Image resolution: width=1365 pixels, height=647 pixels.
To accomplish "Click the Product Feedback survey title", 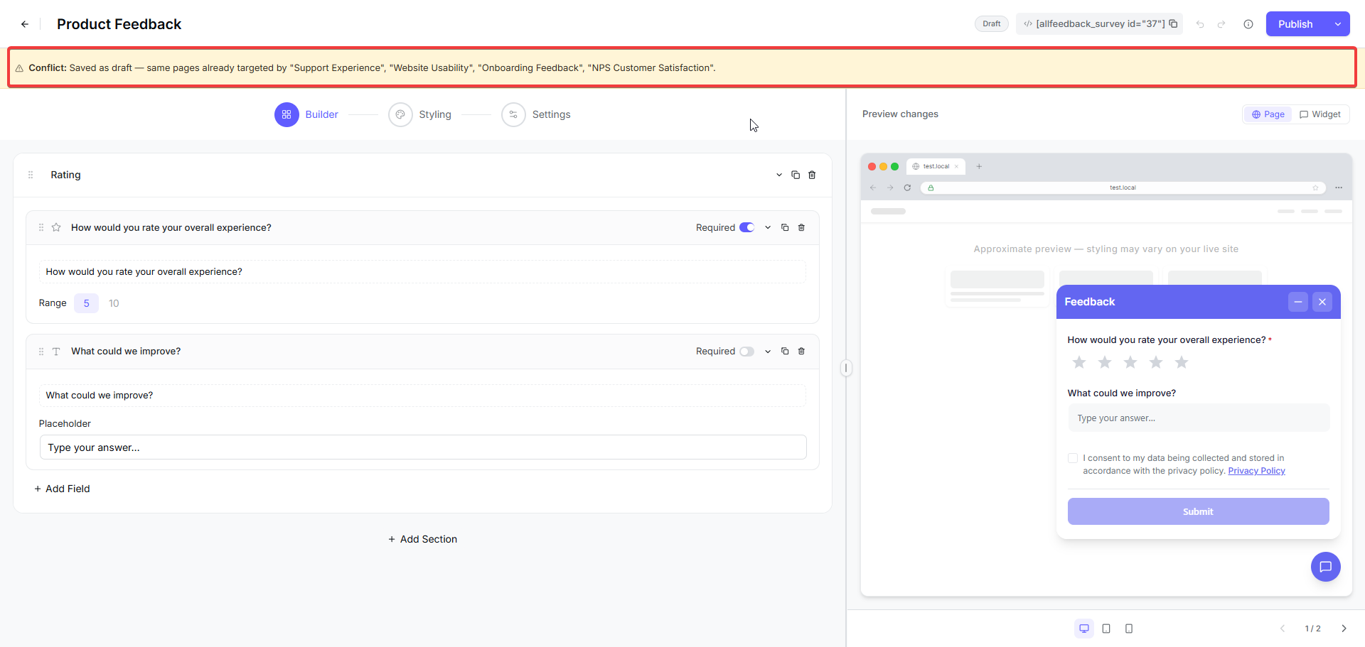I will (119, 24).
